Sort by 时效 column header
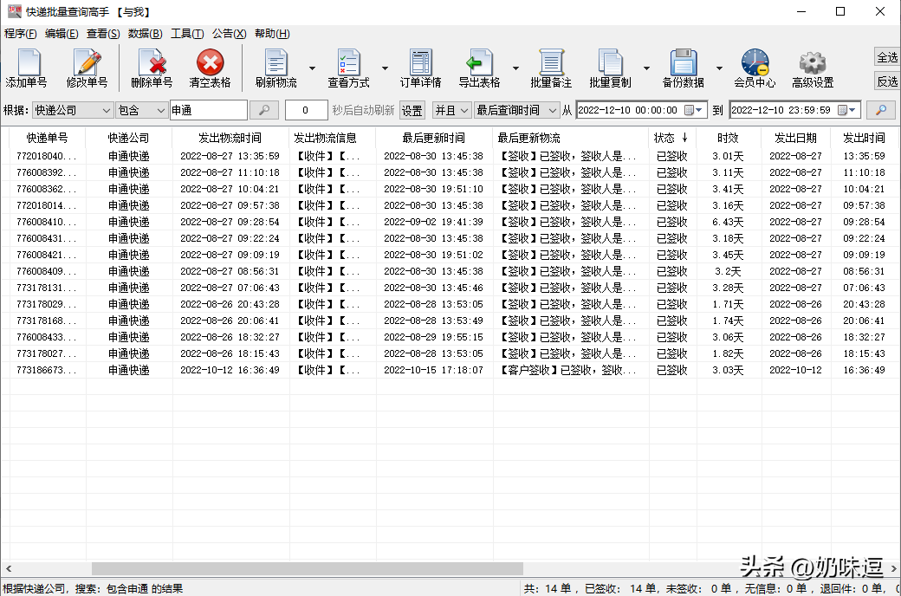The image size is (901, 596). (x=728, y=138)
